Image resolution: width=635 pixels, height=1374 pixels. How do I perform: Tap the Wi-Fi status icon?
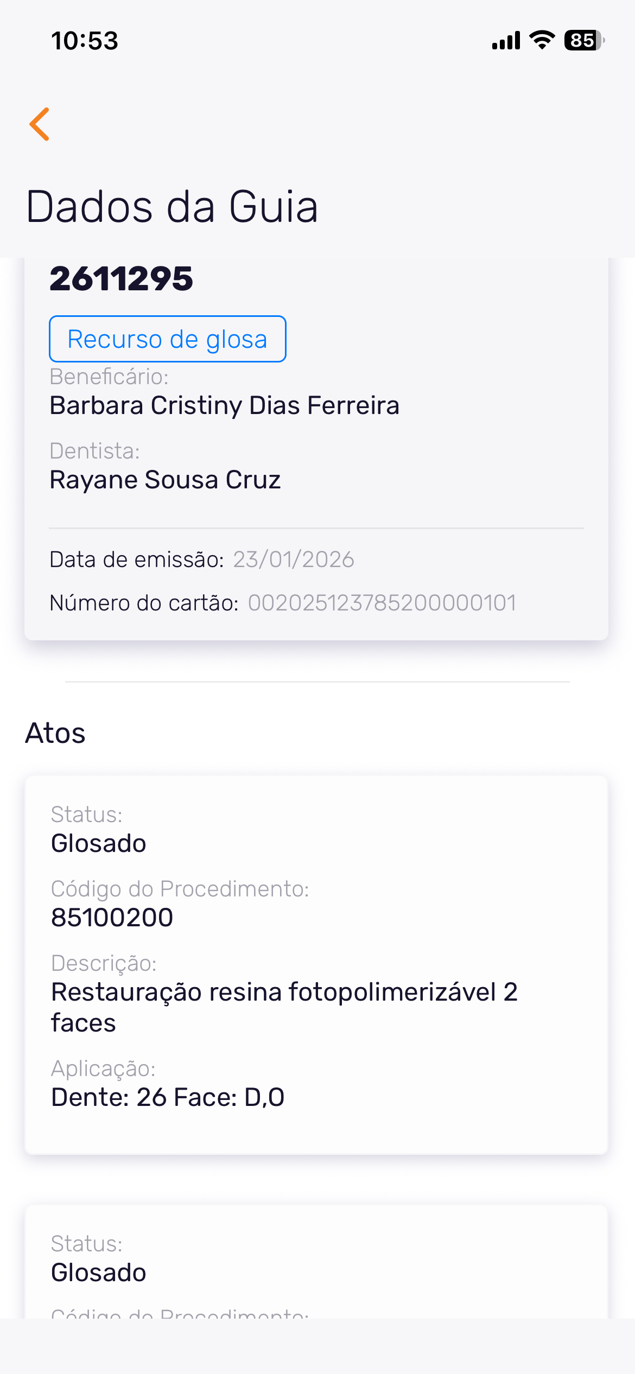point(542,40)
